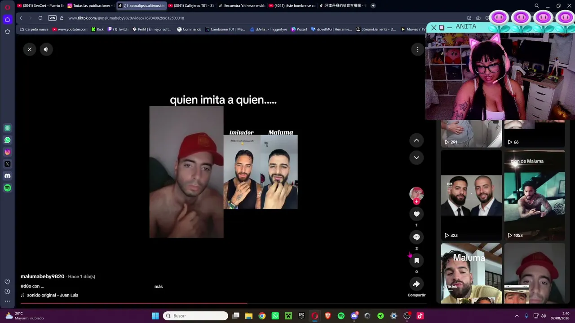Focus the tiktok.com address bar
The image size is (575, 323).
(x=265, y=18)
